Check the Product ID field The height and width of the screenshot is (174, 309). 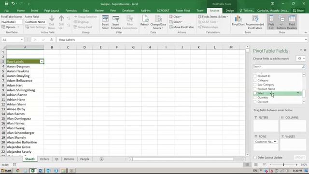255,76
